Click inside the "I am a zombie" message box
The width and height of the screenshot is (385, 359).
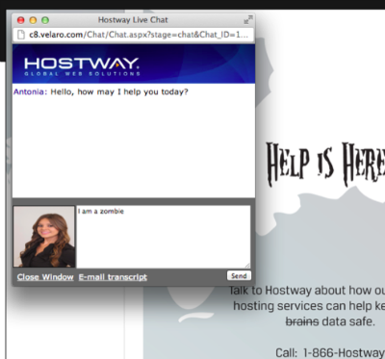(164, 237)
